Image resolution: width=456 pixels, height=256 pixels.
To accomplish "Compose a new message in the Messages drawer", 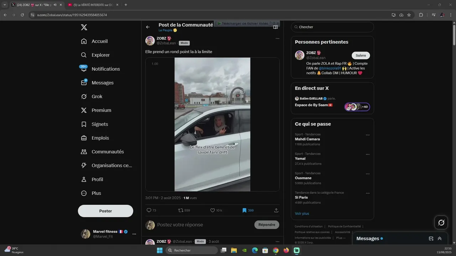I will click(x=431, y=239).
